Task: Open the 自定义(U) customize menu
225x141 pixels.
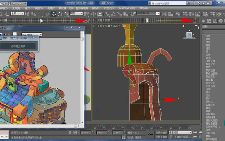Action: click(x=109, y=8)
